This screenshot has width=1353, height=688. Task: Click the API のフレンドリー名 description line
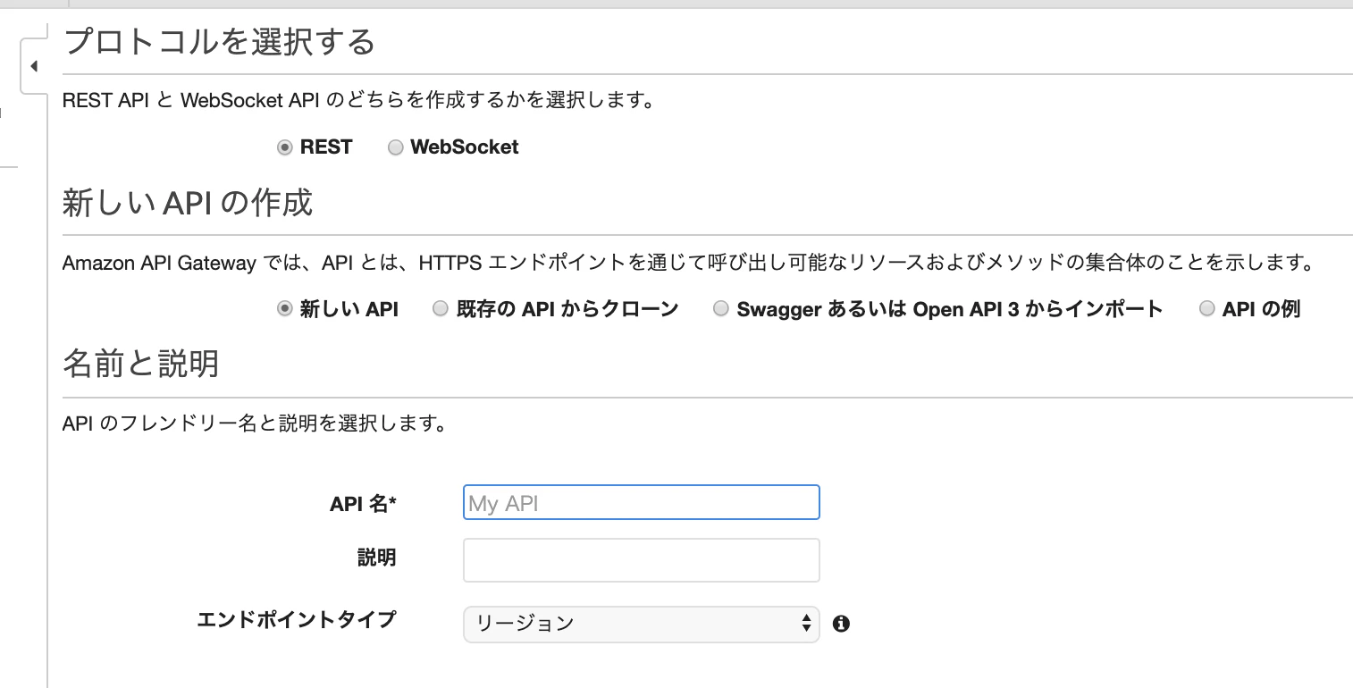point(255,424)
